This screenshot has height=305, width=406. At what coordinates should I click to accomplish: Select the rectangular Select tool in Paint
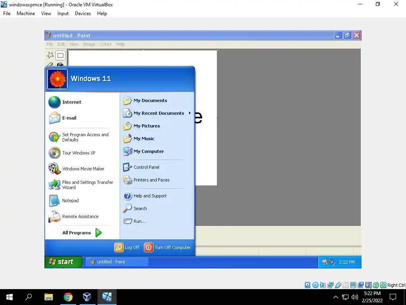(x=60, y=55)
